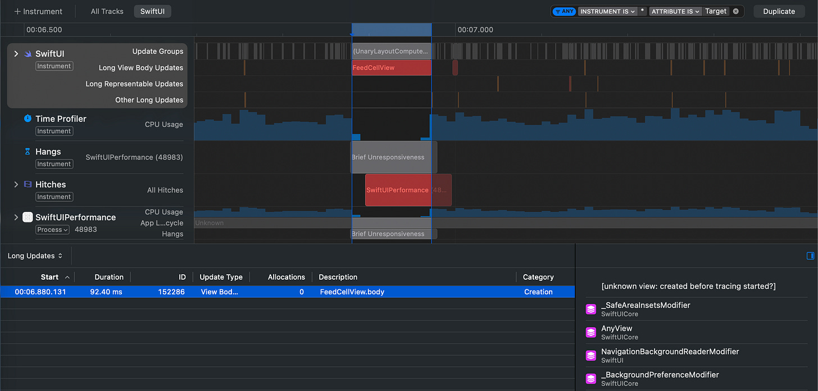Click the Duplicate button
Viewport: 818px width, 391px height.
click(779, 11)
